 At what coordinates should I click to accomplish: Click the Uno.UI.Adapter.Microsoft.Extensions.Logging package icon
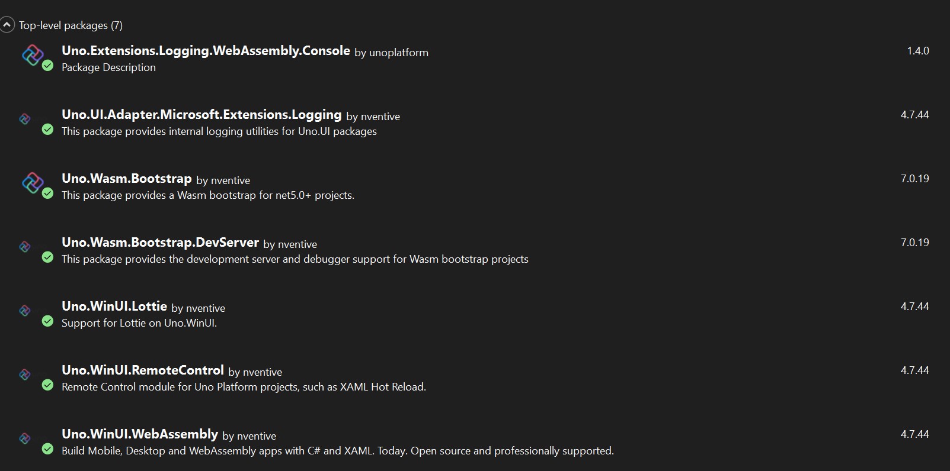coord(24,118)
